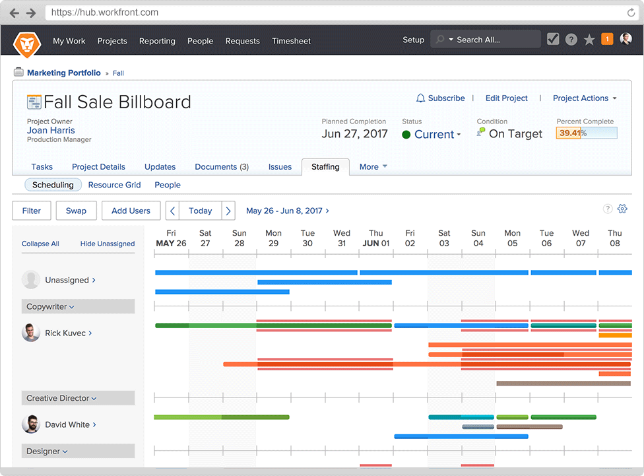Expand the Unassigned row

(94, 280)
